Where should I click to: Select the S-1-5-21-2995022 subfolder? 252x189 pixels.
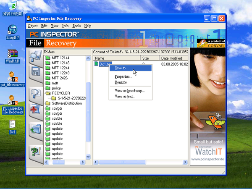[71, 98]
